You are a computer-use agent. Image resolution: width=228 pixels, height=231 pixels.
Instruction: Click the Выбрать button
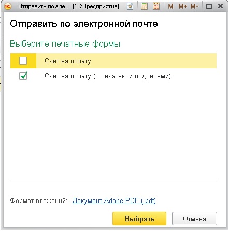click(139, 219)
